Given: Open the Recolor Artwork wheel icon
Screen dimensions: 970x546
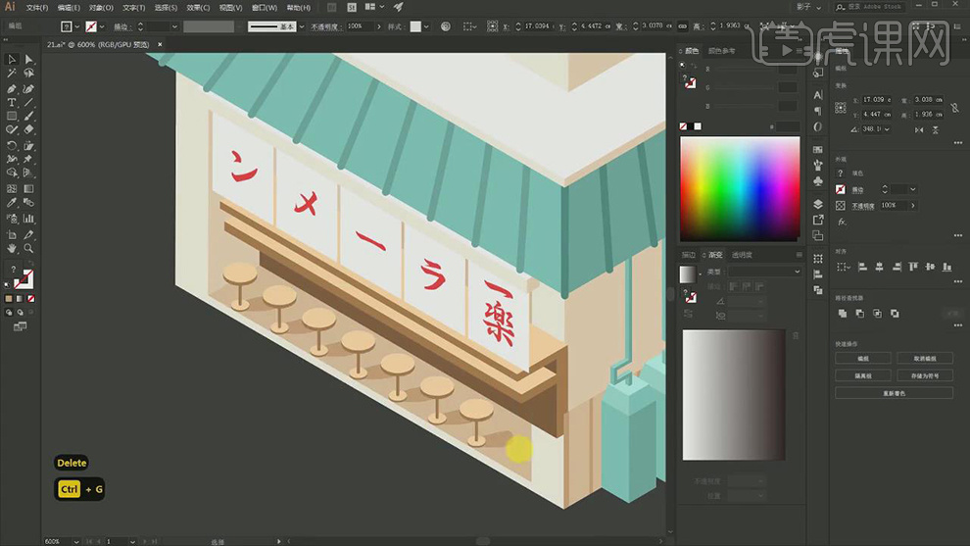Looking at the screenshot, I should tap(446, 26).
